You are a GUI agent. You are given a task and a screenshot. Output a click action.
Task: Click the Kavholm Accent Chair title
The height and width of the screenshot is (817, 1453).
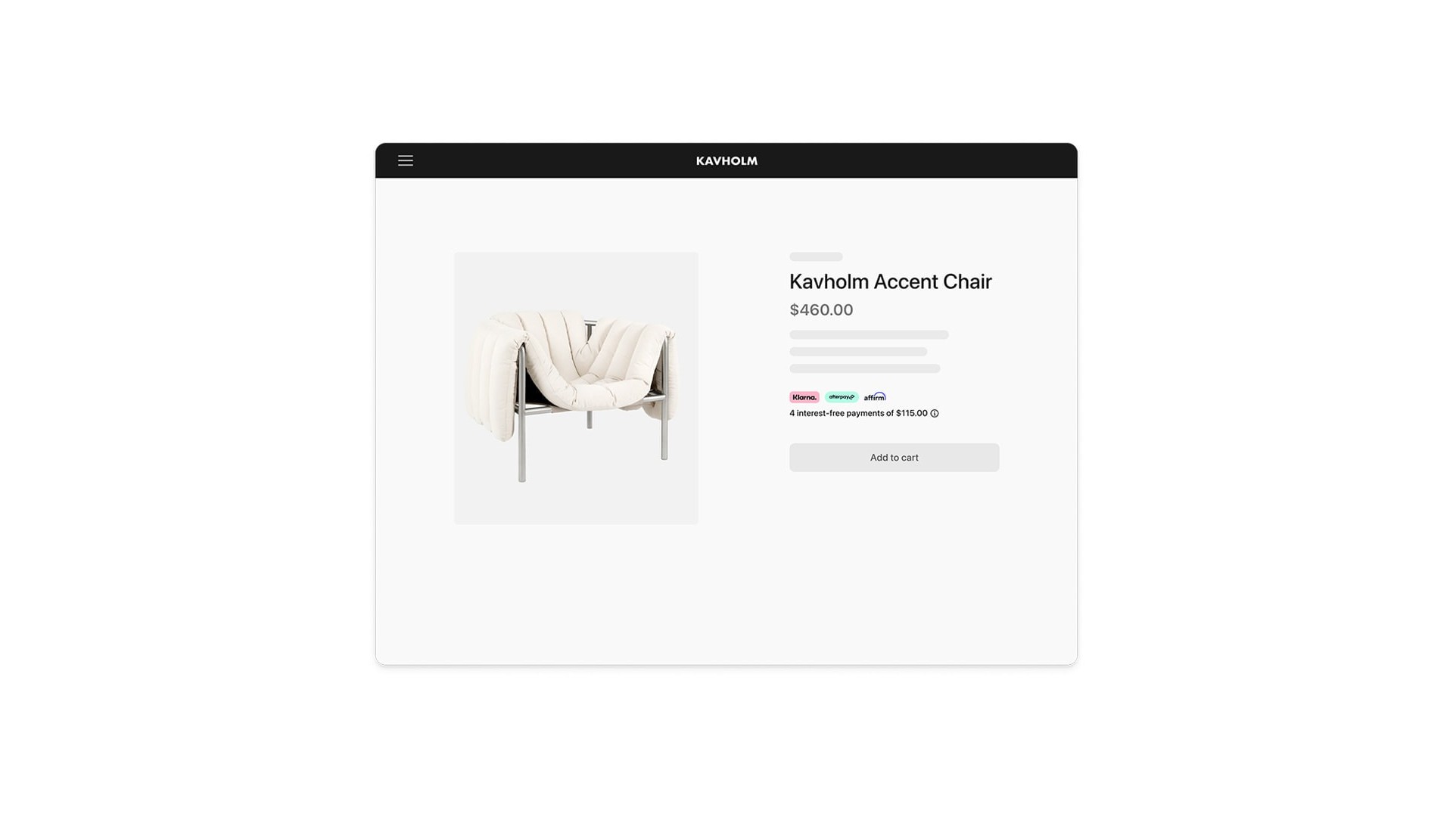[890, 281]
